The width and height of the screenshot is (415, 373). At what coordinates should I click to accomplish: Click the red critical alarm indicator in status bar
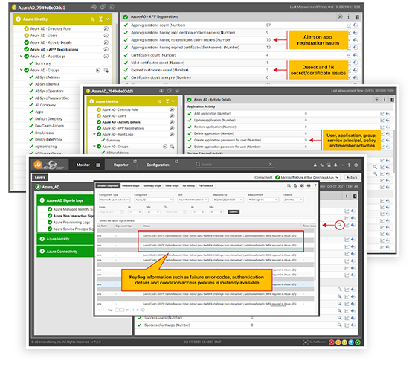(x=332, y=342)
